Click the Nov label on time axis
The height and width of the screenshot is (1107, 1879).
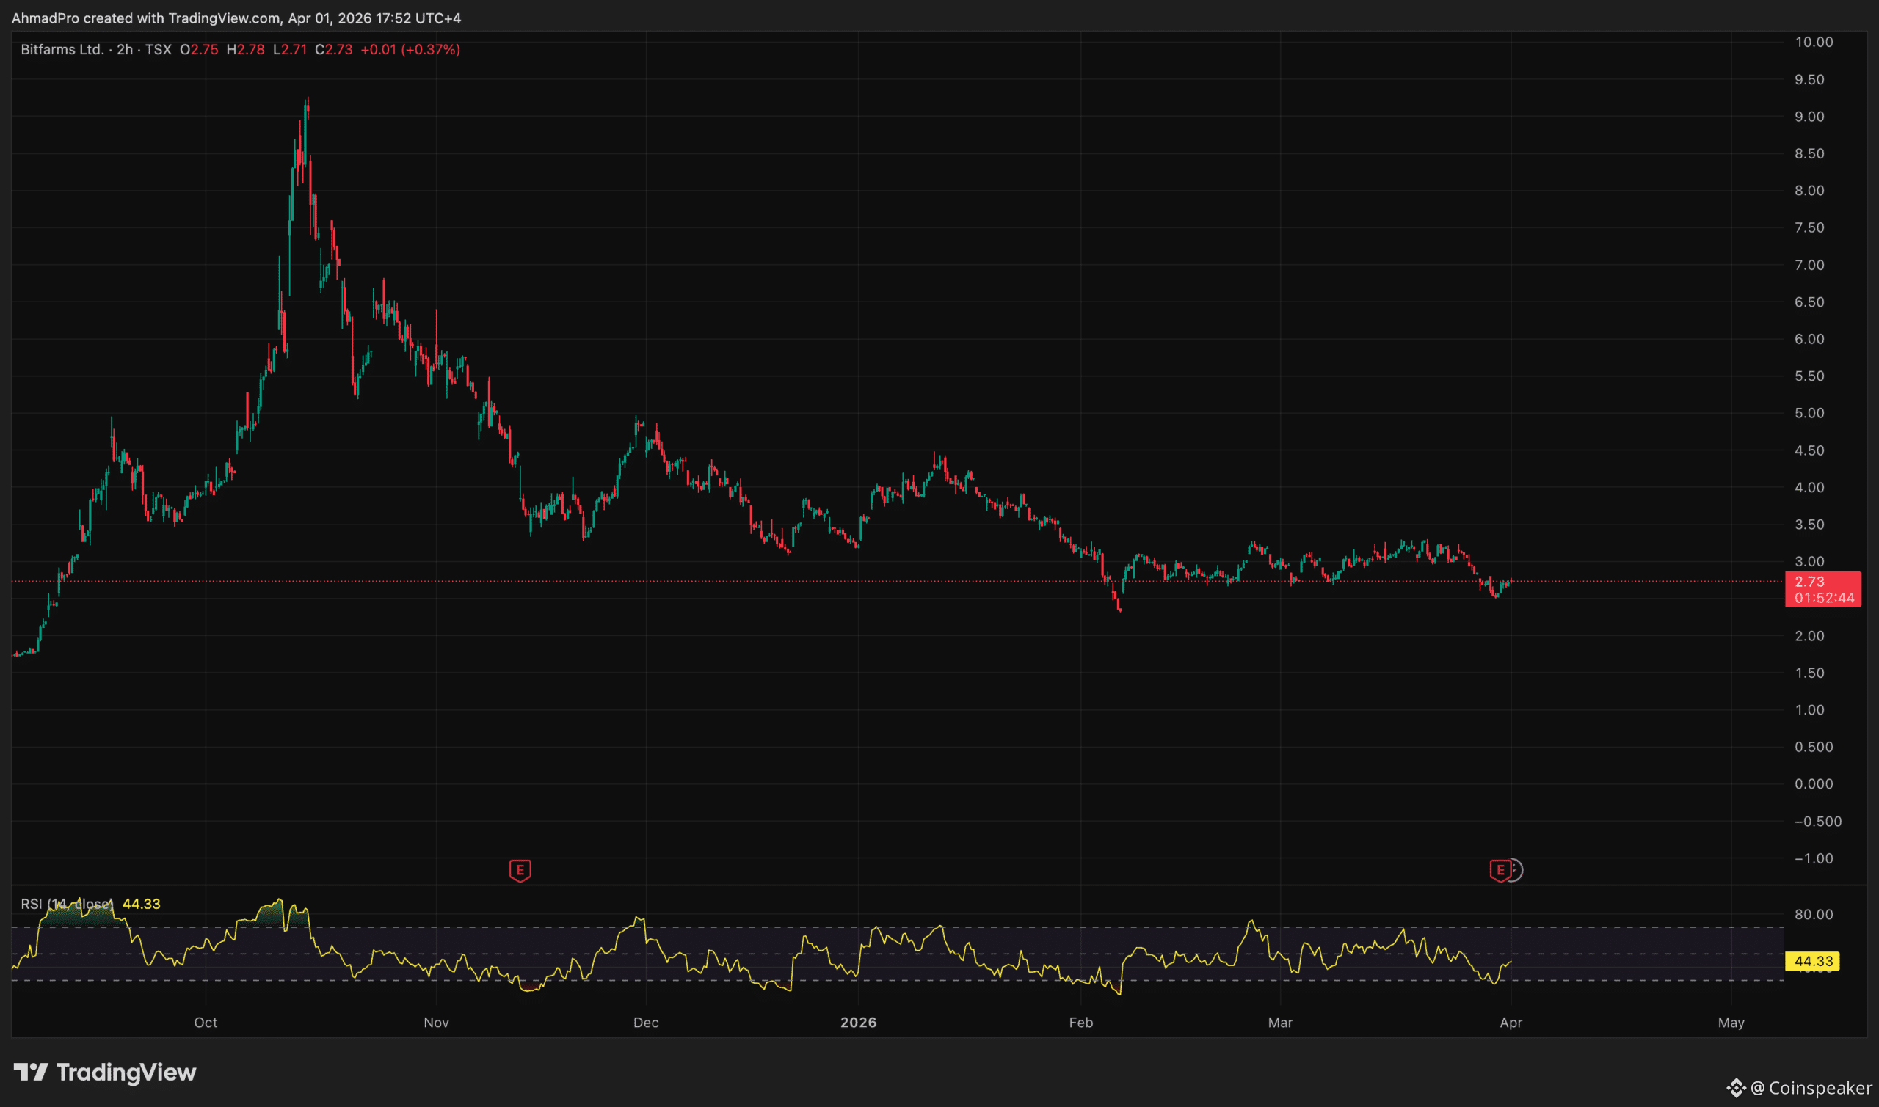point(436,1022)
